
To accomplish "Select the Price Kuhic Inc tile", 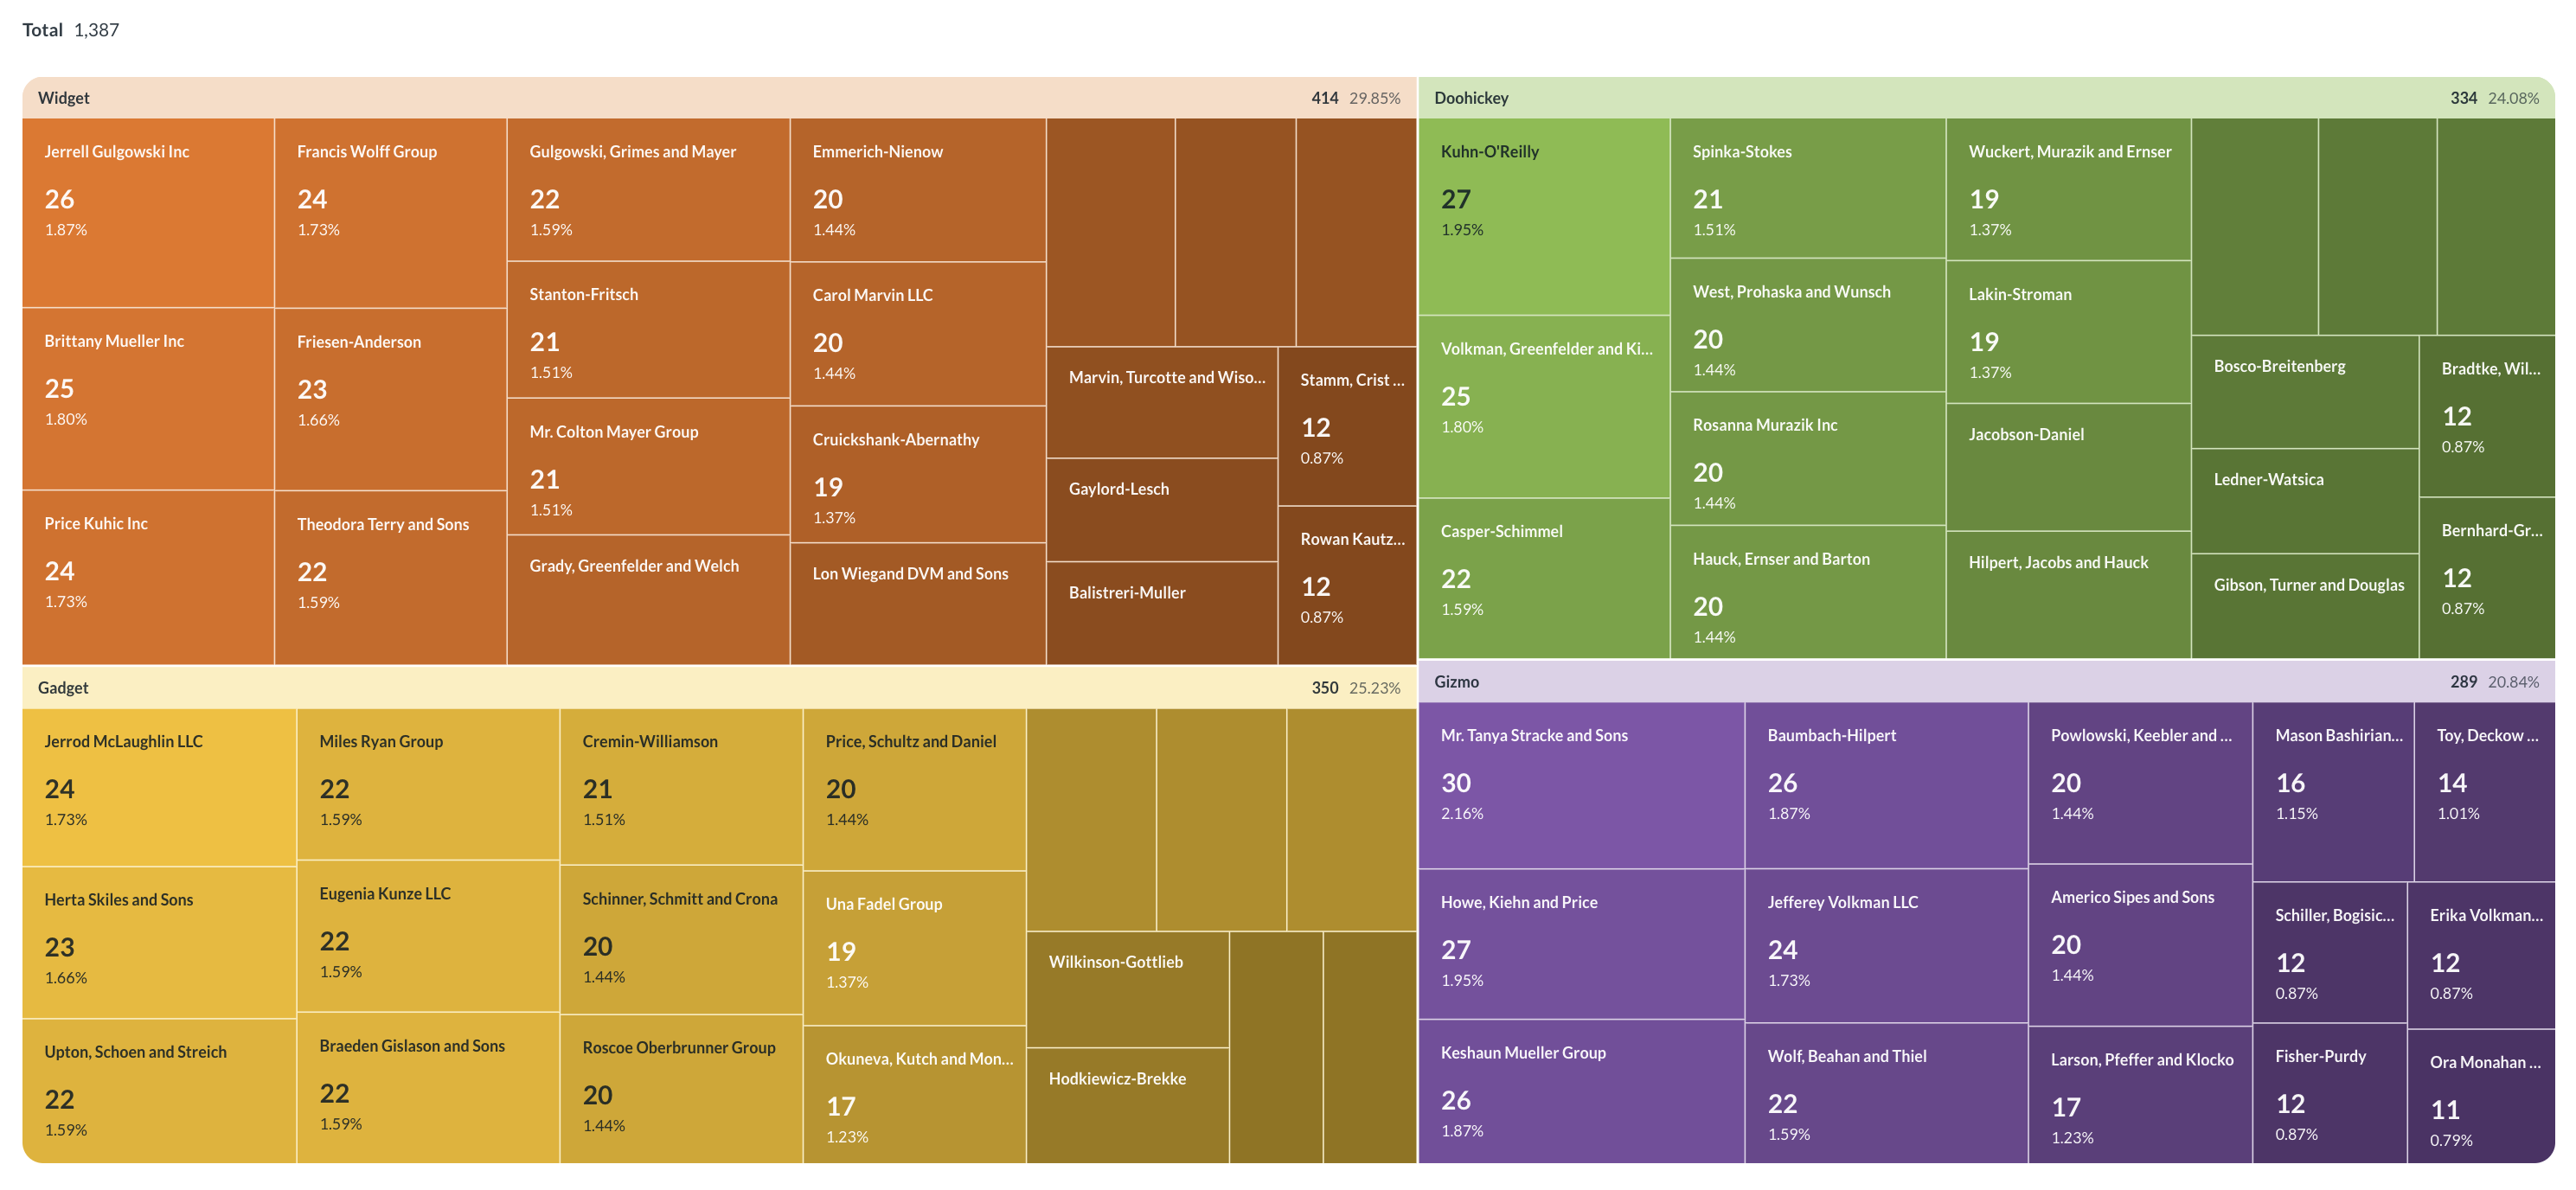I will (148, 578).
